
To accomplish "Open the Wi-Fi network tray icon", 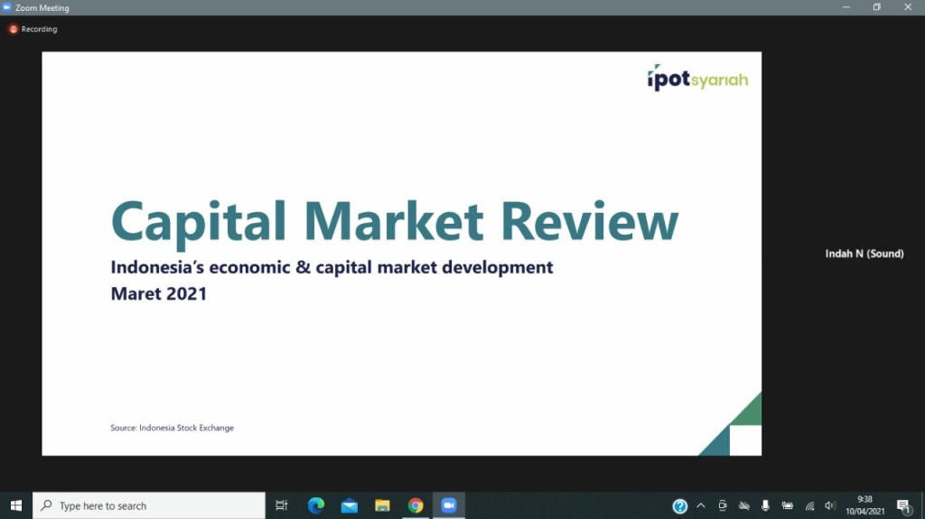I will 809,505.
